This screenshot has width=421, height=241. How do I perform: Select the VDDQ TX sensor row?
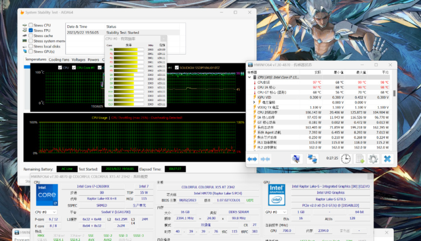(x=319, y=107)
